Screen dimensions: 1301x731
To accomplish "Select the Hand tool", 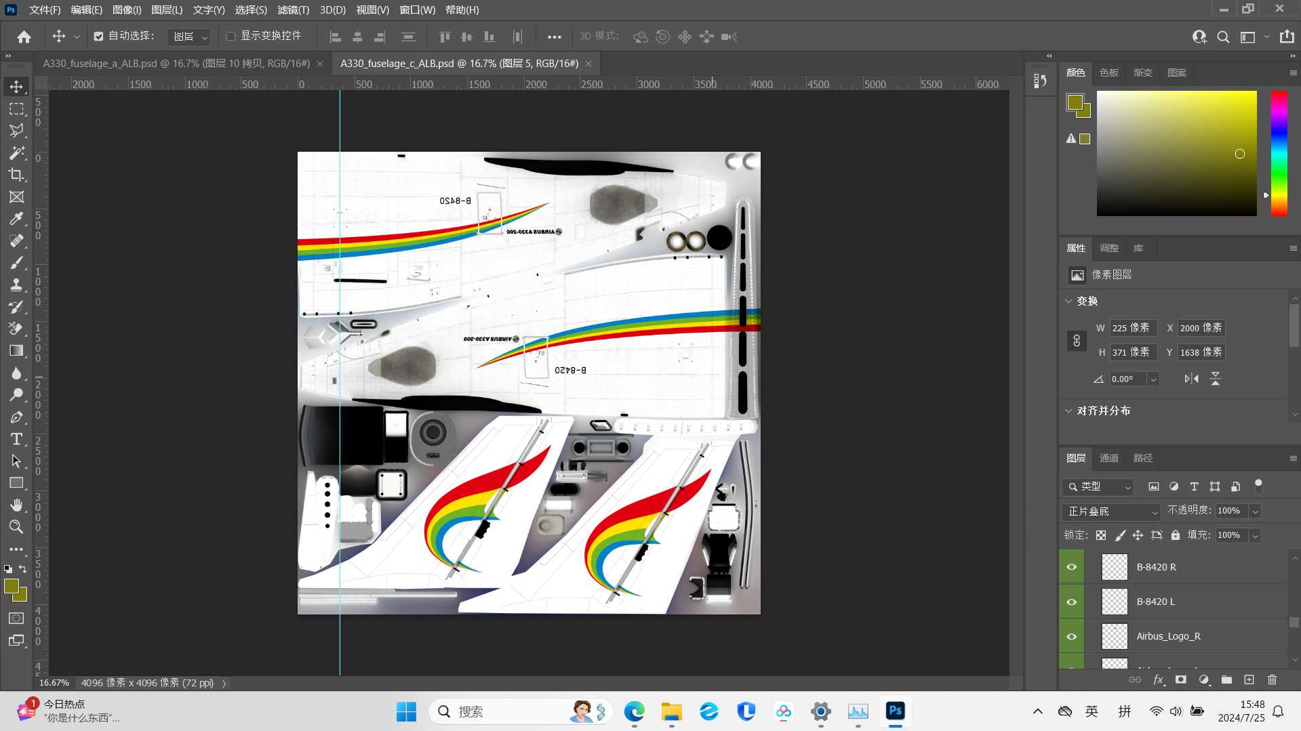I will click(16, 505).
